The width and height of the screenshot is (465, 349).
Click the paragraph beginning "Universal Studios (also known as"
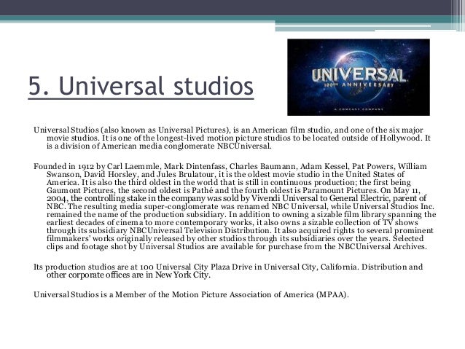point(232,138)
